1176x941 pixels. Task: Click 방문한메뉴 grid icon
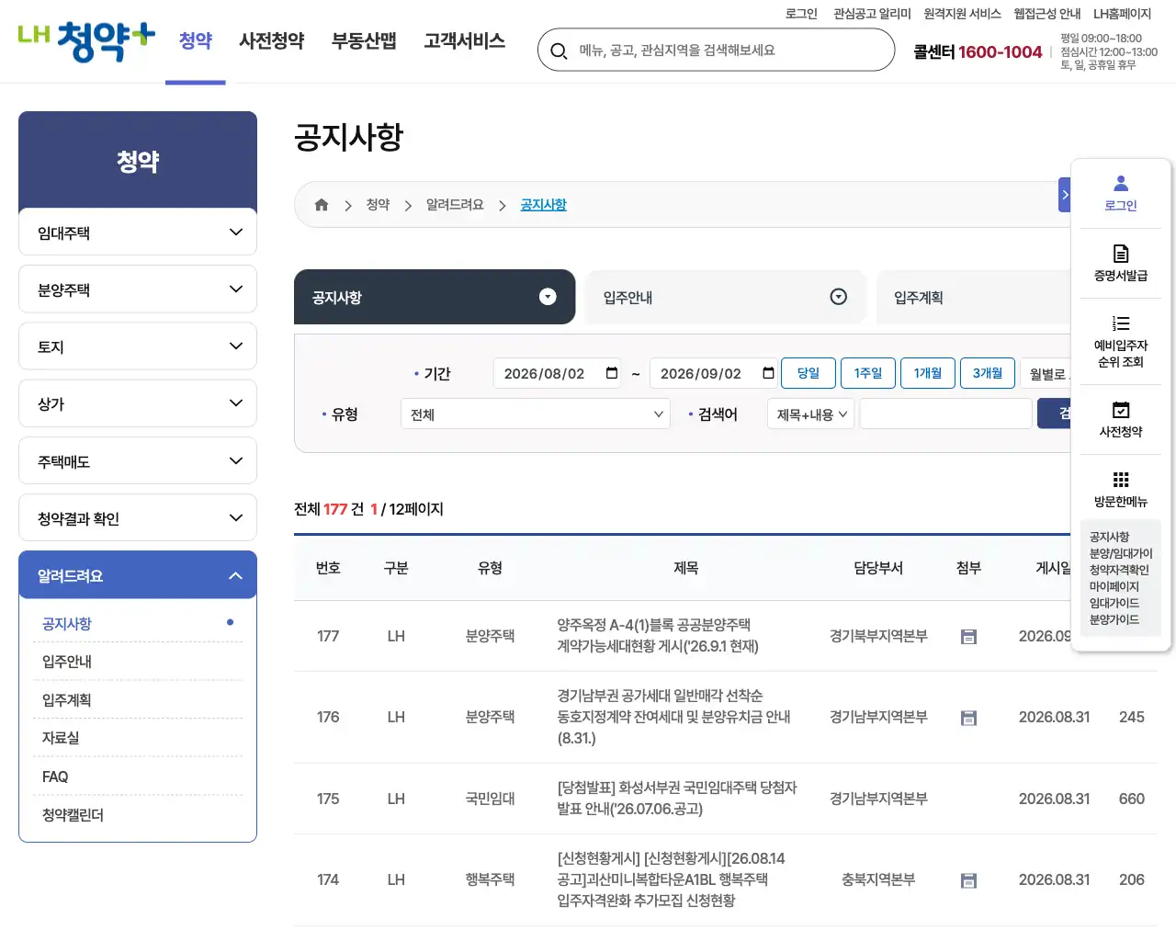pyautogui.click(x=1121, y=480)
